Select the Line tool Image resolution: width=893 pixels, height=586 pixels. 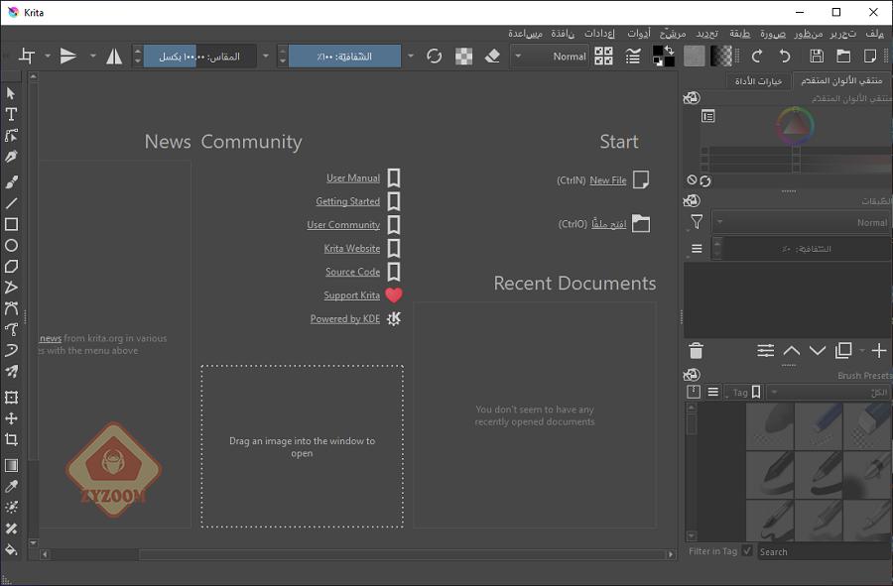(11, 203)
